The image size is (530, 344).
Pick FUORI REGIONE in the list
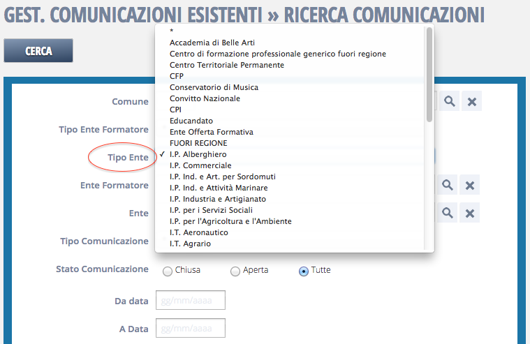click(198, 143)
